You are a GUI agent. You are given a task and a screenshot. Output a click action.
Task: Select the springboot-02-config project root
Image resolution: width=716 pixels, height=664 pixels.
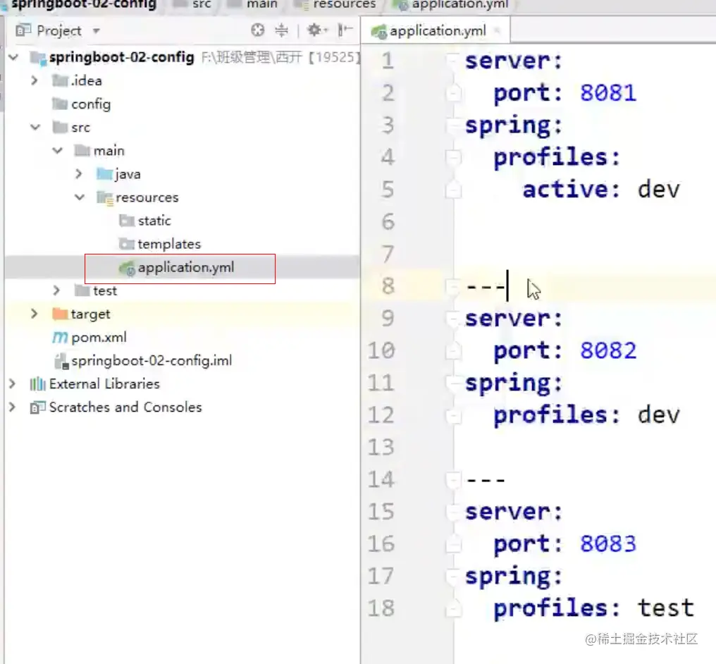(121, 57)
